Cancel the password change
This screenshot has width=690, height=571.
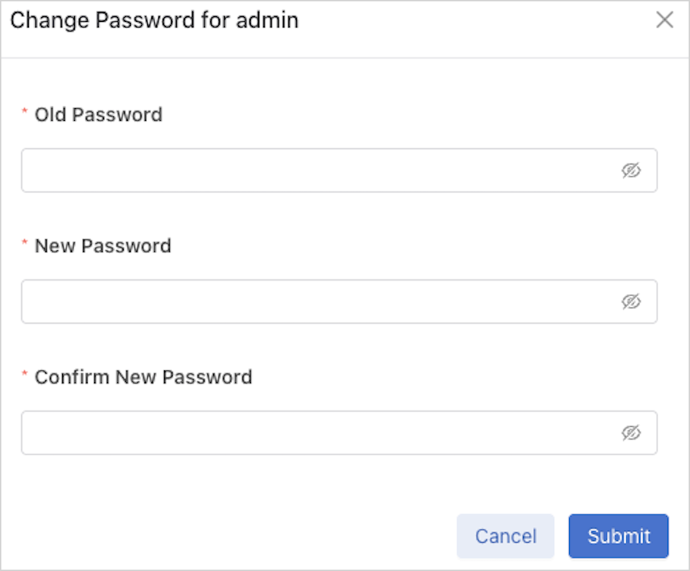click(505, 536)
